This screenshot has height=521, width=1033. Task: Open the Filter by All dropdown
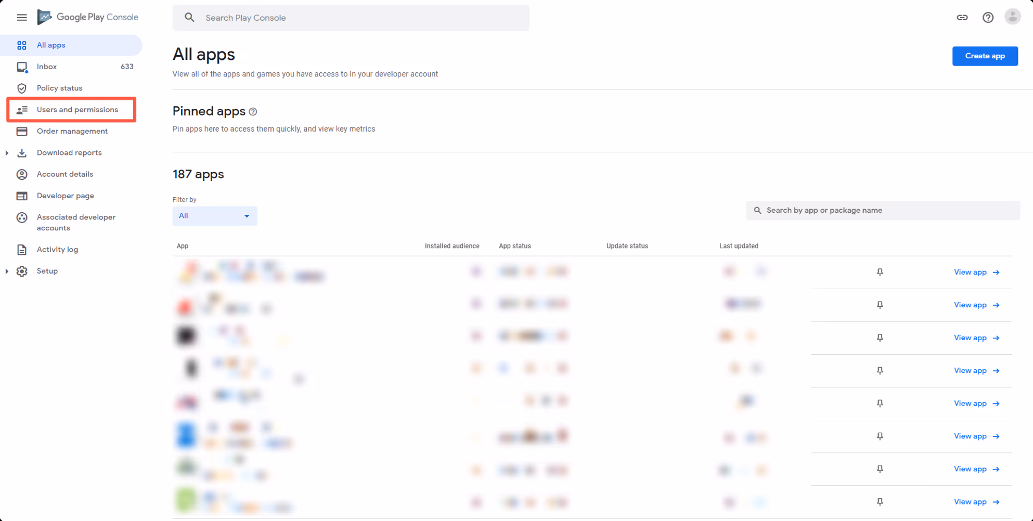tap(215, 216)
